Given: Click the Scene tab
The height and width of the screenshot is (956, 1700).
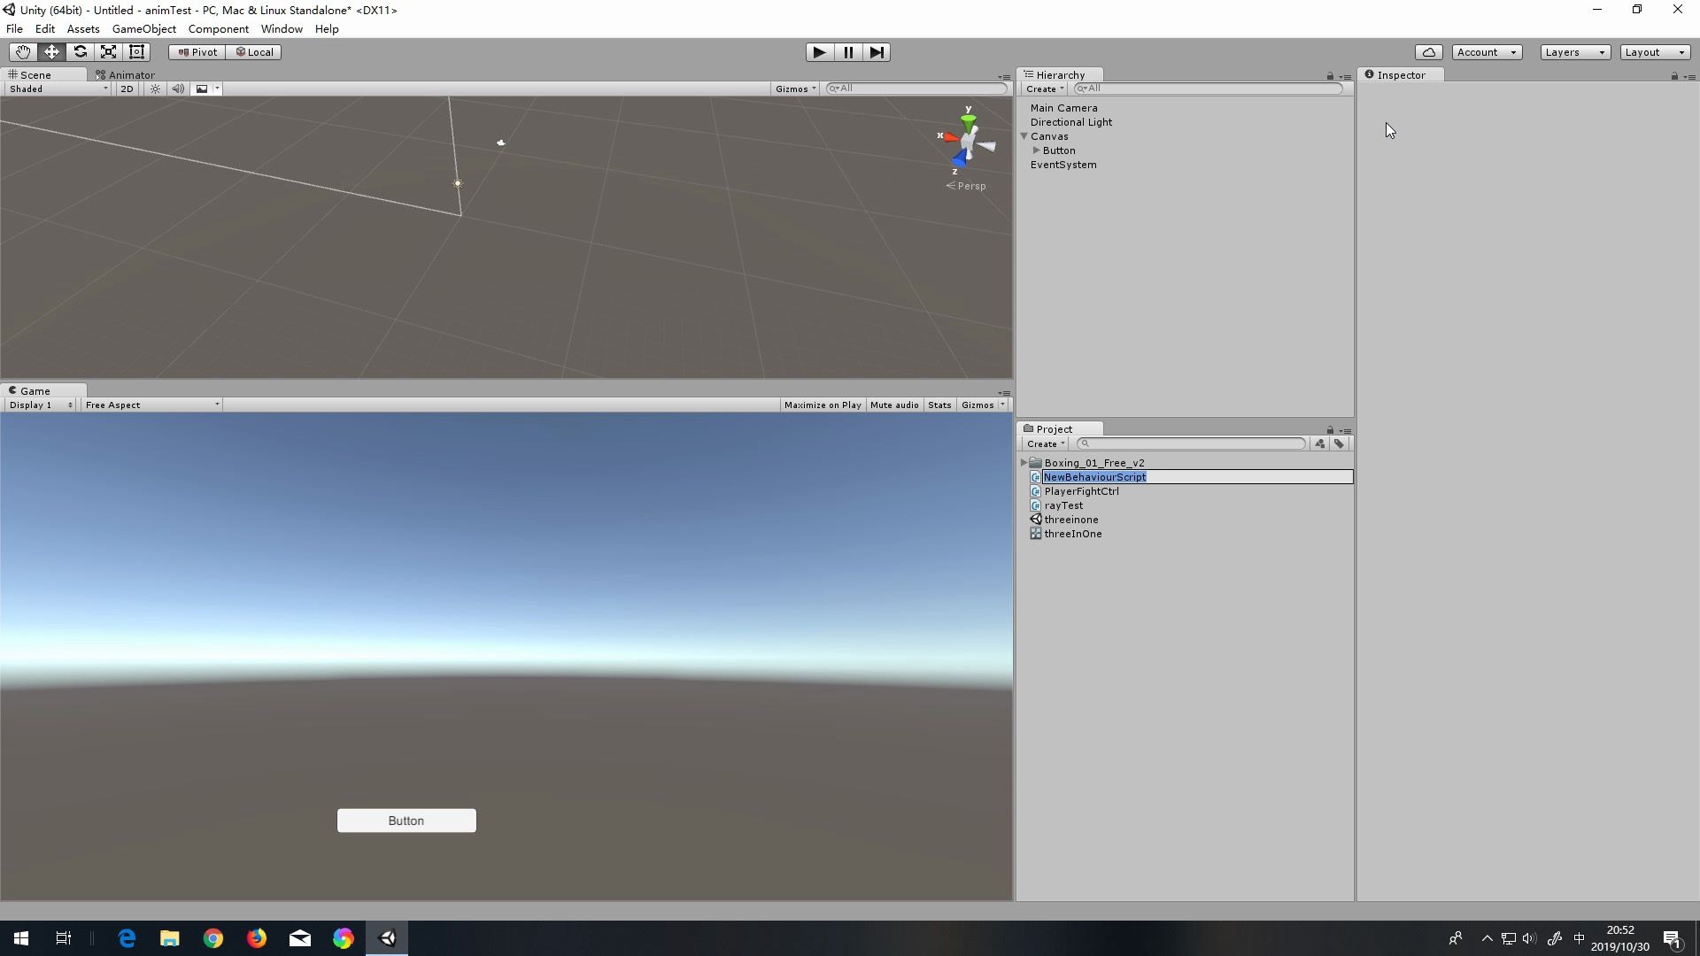Looking at the screenshot, I should point(35,73).
